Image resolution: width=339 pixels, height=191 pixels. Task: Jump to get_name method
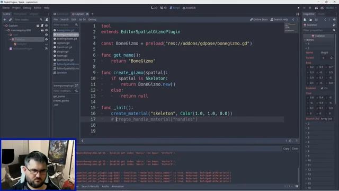point(59,97)
